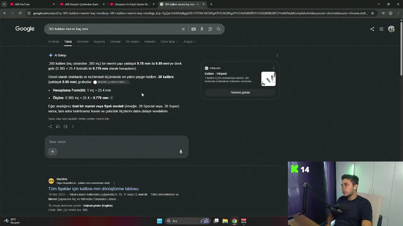Switch to the Gençleri Çetelerden Kurtar browser tab

tap(82, 4)
